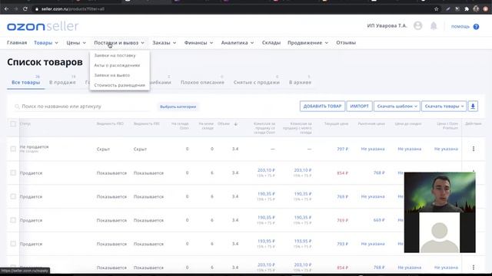Open the user account avatar icon
Screen dimensions: 492x276
[417, 25]
